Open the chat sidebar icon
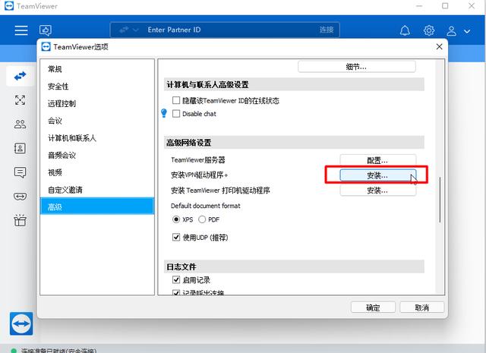Image resolution: width=486 pixels, height=353 pixels. click(x=20, y=172)
